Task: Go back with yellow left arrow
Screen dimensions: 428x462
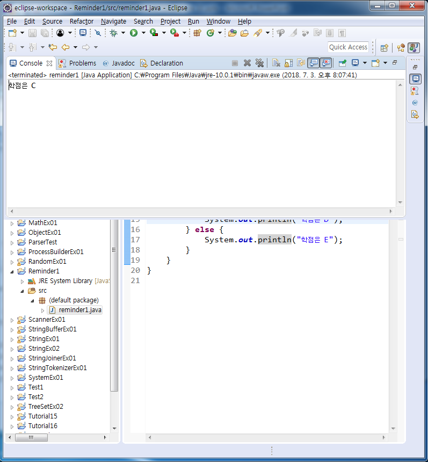Action: point(66,47)
